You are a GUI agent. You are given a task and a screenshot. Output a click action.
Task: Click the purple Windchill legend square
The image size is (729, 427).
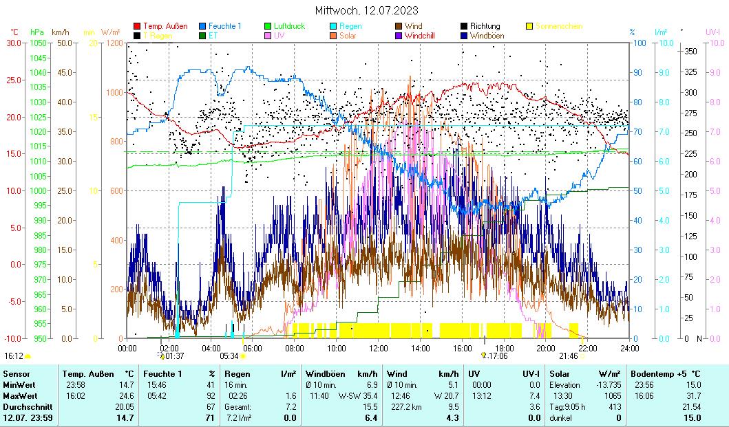pos(399,36)
